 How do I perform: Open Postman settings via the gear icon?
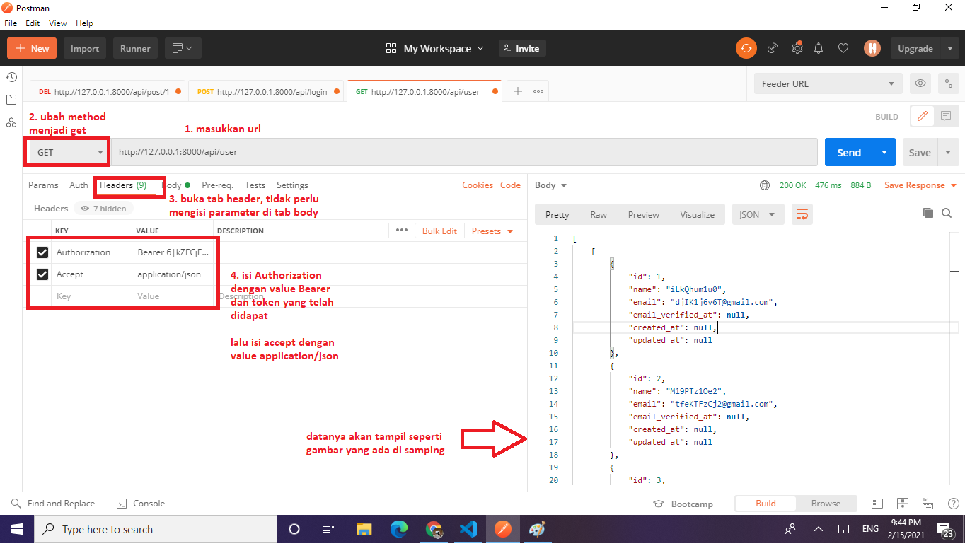[x=797, y=48]
